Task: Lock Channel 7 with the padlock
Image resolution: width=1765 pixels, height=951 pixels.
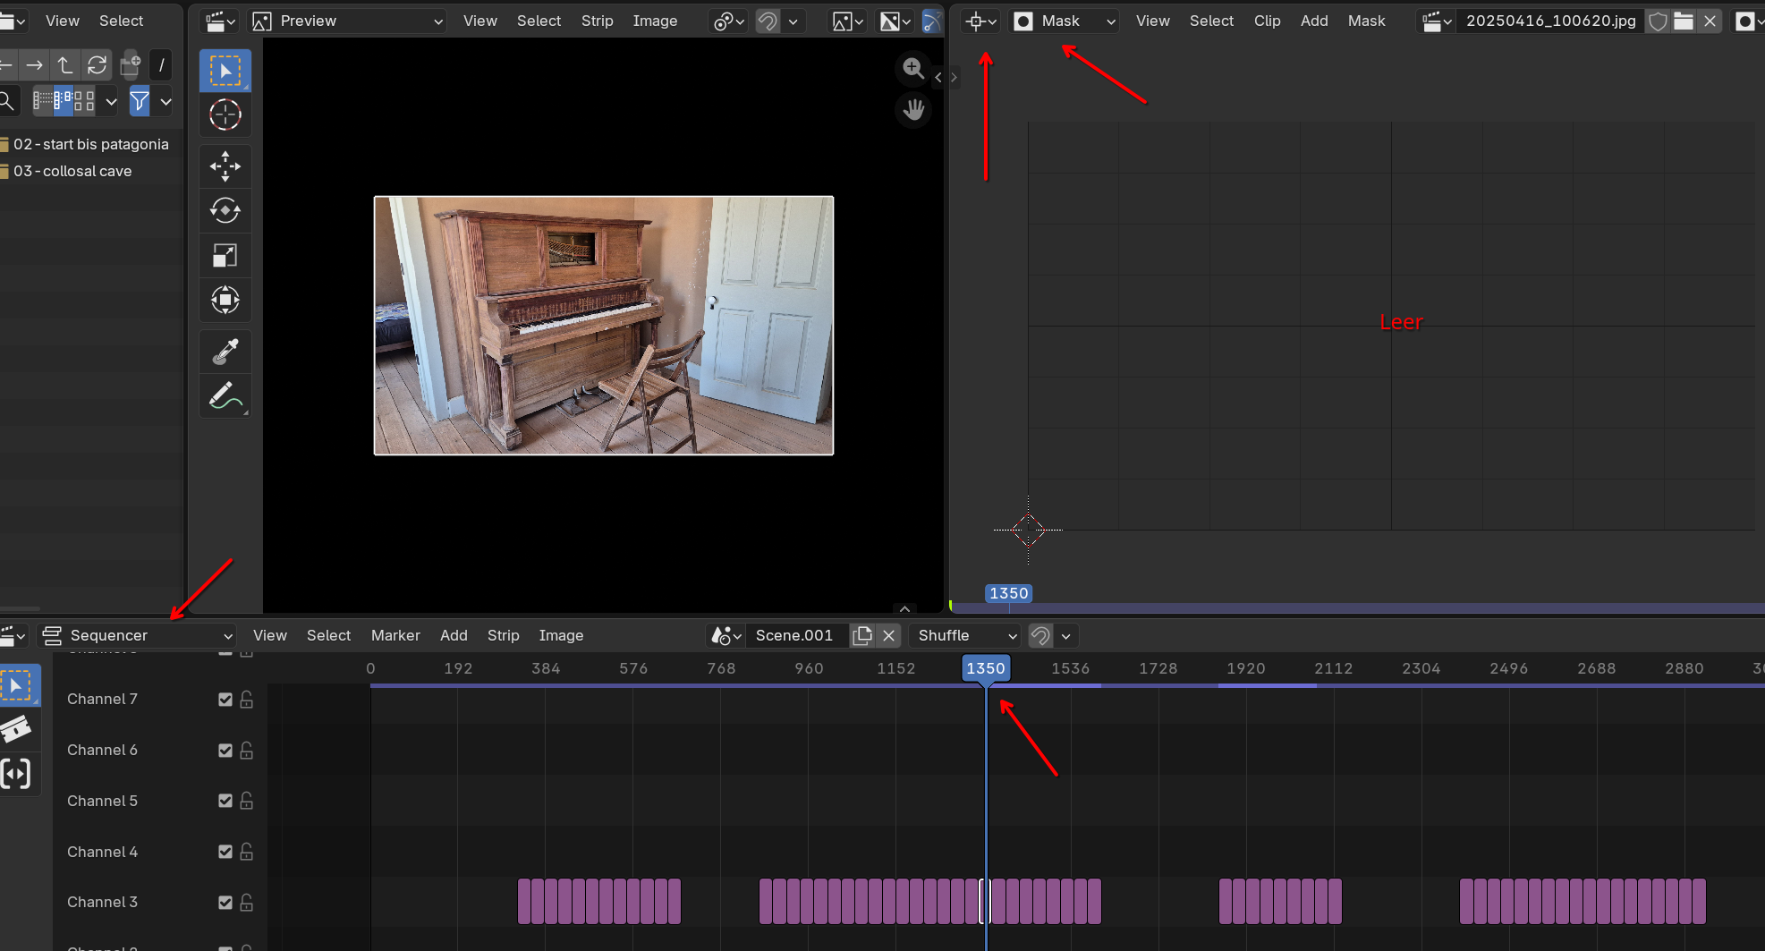Action: click(x=247, y=700)
